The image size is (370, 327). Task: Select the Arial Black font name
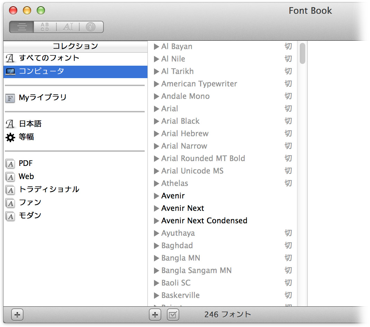(x=181, y=121)
